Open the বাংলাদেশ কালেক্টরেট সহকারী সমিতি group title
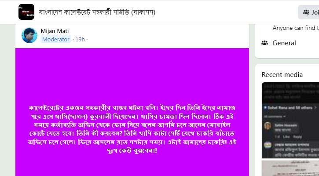 (x=97, y=12)
